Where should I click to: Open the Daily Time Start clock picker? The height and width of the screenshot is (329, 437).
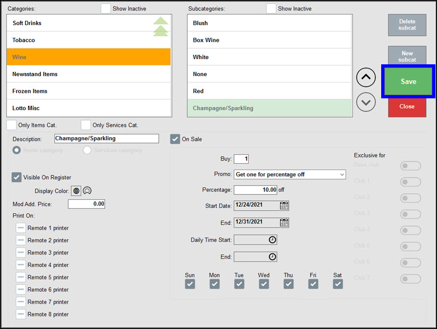(272, 240)
